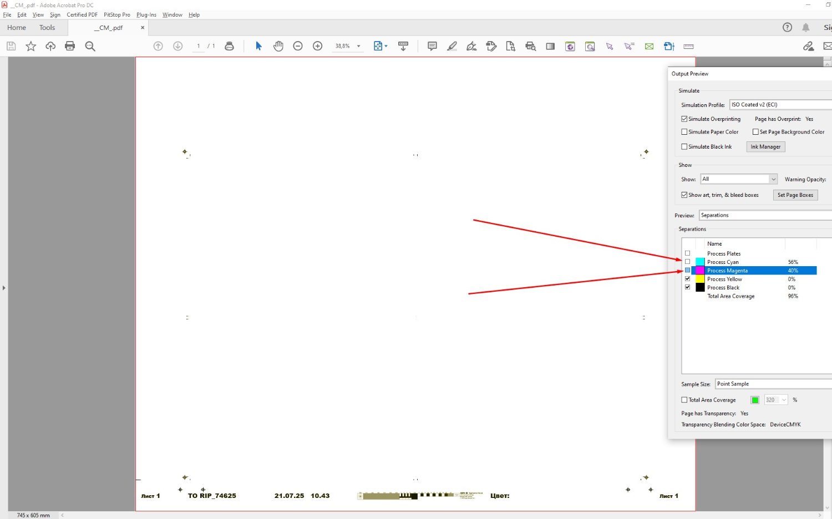Screen dimensions: 832x519
Task: Expand the left navigation pane arrow
Action: coord(4,288)
